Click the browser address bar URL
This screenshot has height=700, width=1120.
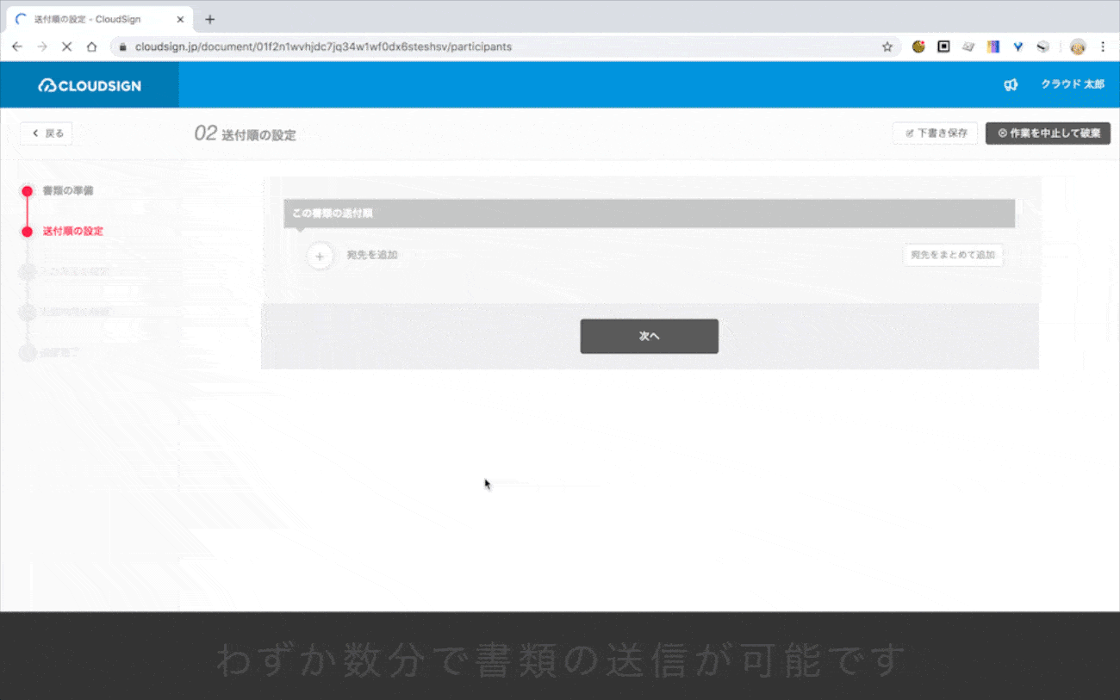tap(323, 46)
